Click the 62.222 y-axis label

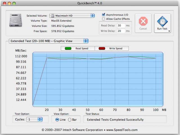pyautogui.click(x=21, y=78)
